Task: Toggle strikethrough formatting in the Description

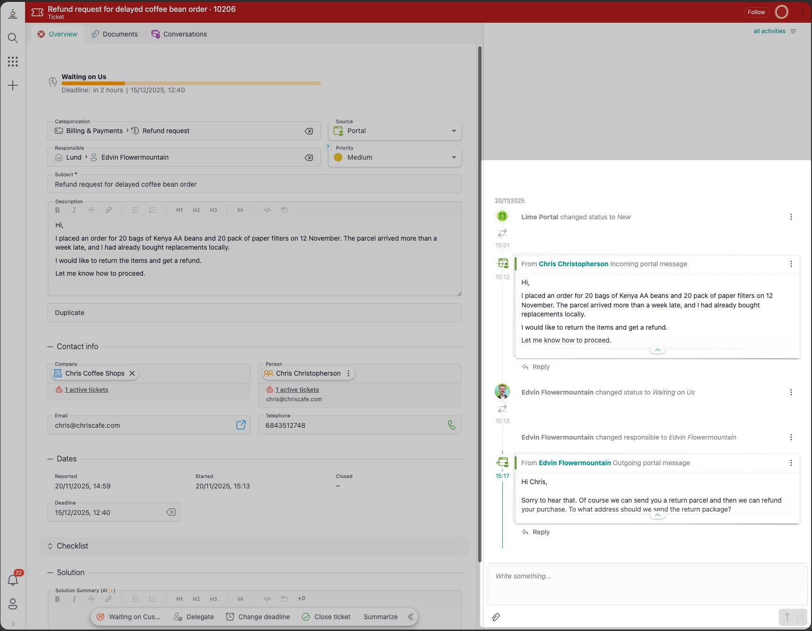Action: coord(91,210)
